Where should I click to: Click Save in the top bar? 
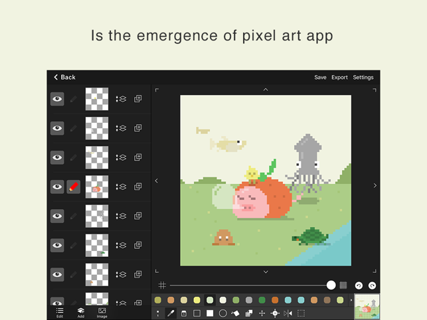(320, 78)
